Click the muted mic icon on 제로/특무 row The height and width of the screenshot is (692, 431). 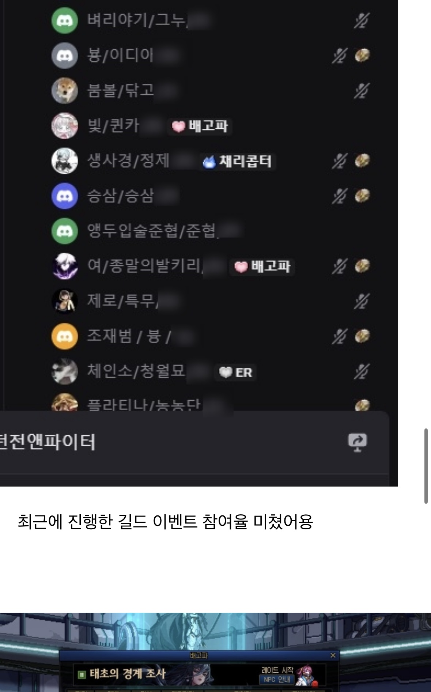pos(362,301)
